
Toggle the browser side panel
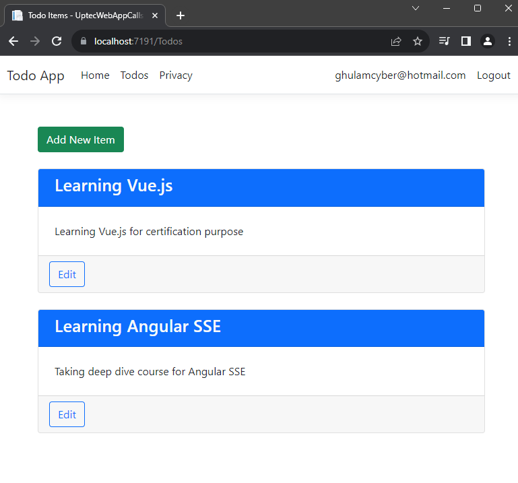465,41
